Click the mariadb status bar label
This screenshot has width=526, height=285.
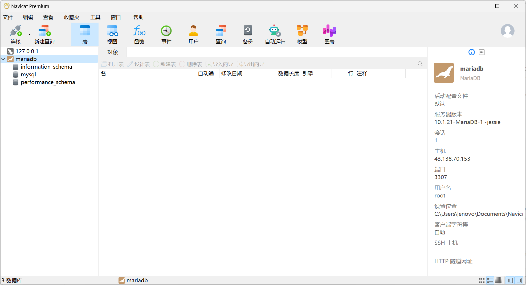click(137, 280)
